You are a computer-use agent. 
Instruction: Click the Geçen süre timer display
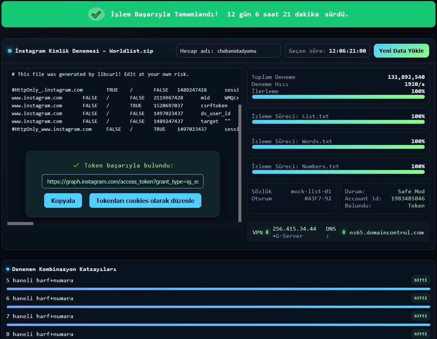[327, 51]
